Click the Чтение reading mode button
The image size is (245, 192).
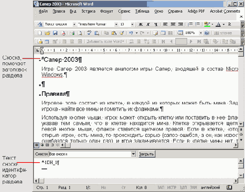click(x=223, y=33)
